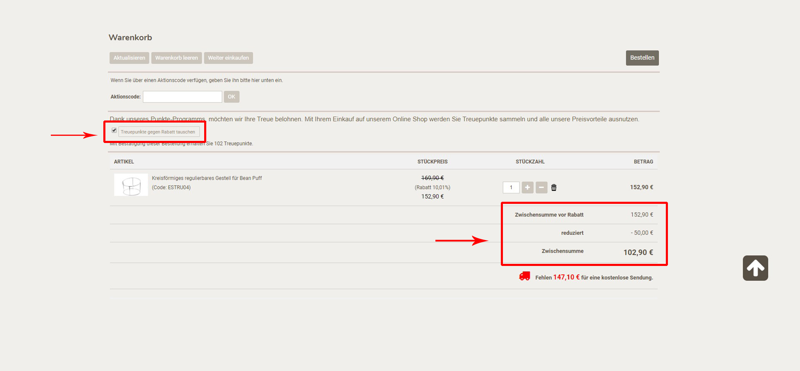Continue shopping with Weiter einkaufen
The height and width of the screenshot is (371, 800).
(x=228, y=58)
